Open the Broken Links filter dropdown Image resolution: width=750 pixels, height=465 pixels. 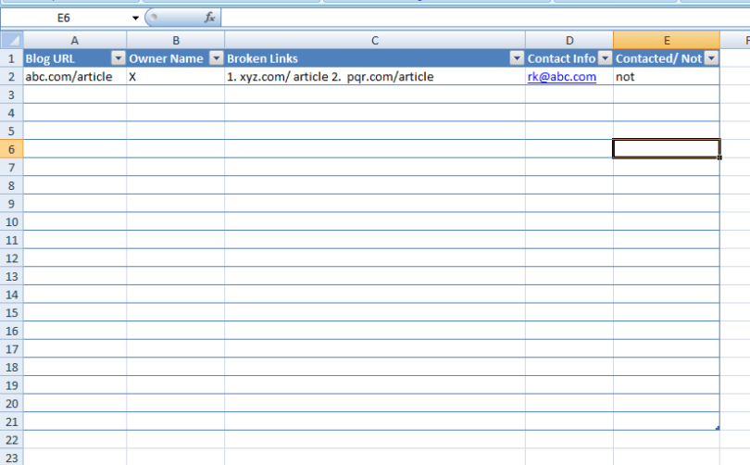tap(517, 58)
